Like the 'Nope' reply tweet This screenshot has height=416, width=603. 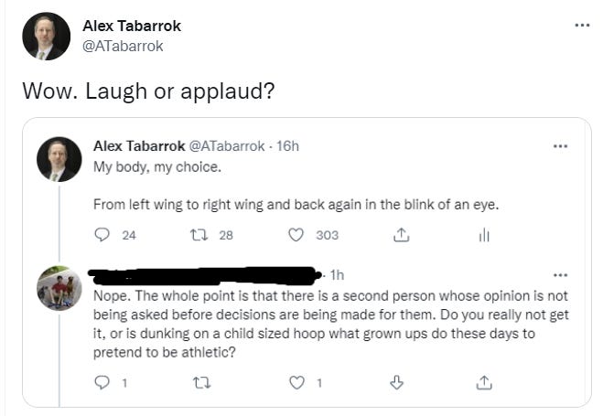point(296,383)
